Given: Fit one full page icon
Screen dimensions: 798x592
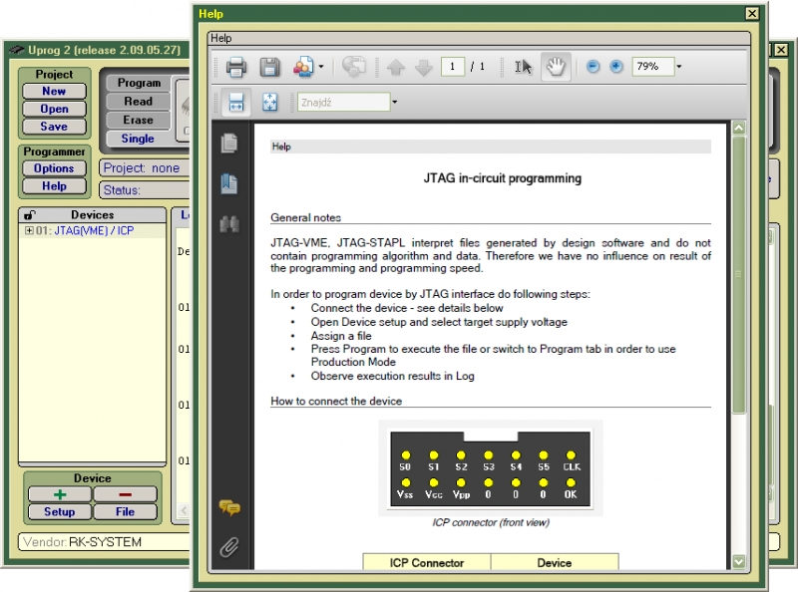Looking at the screenshot, I should (269, 103).
